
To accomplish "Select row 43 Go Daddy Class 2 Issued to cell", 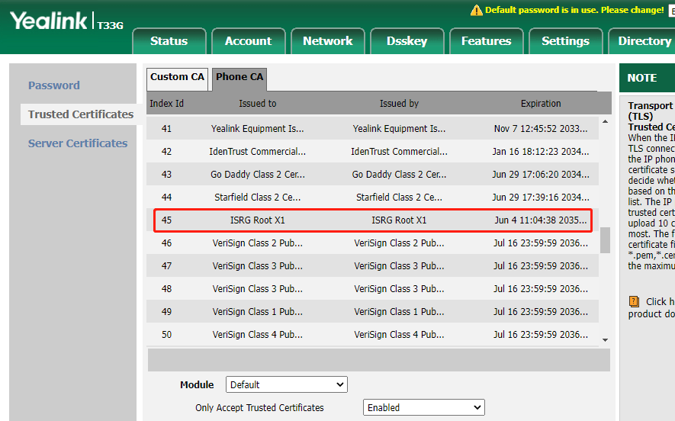I will tap(258, 175).
